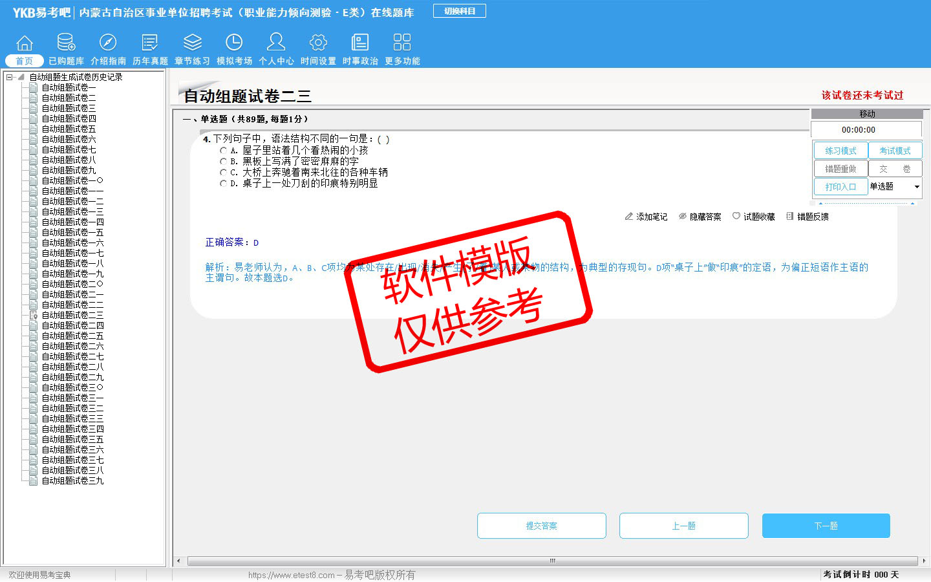Image resolution: width=931 pixels, height=582 pixels.
Task: Open 更多功能 grid icon
Action: [x=402, y=43]
